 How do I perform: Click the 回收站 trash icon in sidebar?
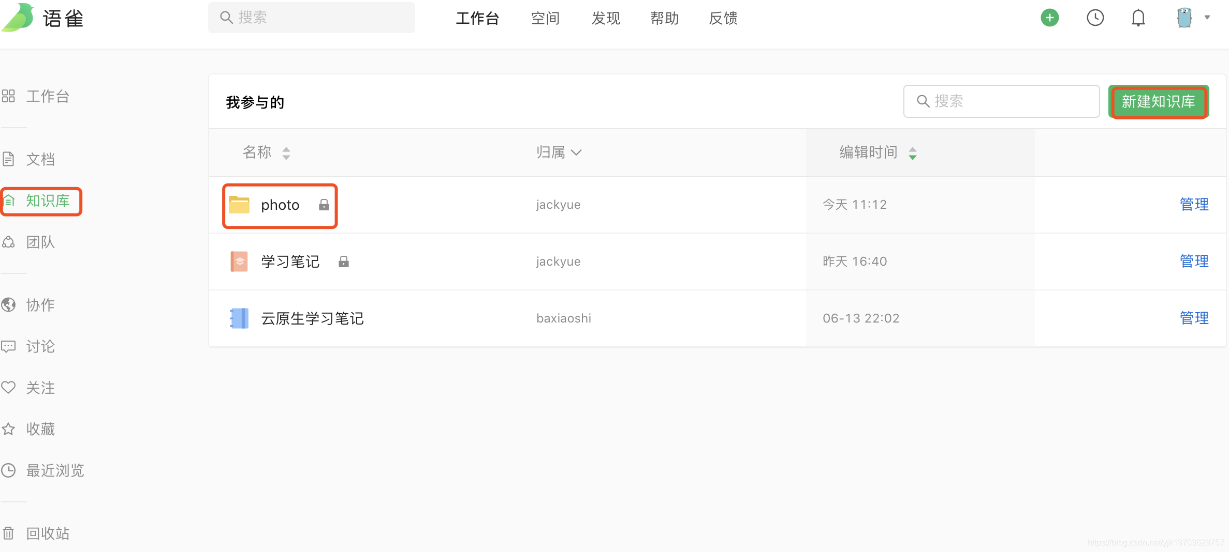click(8, 533)
